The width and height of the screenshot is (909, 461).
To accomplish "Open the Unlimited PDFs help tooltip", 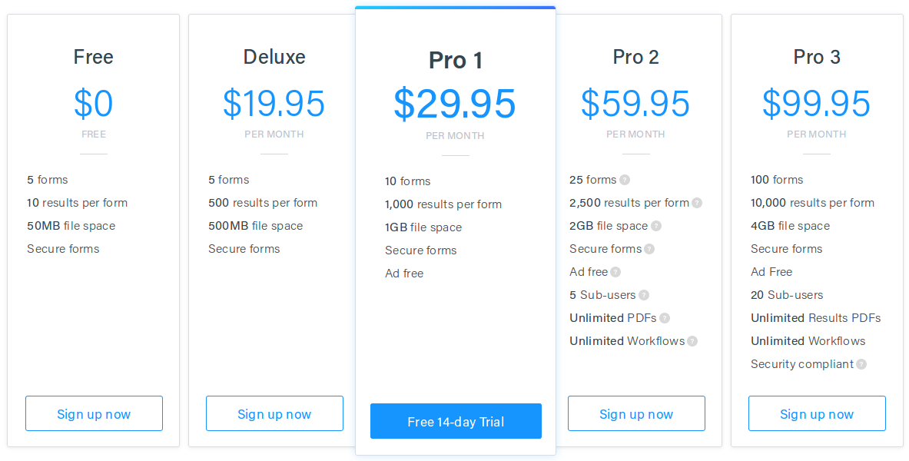I will [x=664, y=317].
